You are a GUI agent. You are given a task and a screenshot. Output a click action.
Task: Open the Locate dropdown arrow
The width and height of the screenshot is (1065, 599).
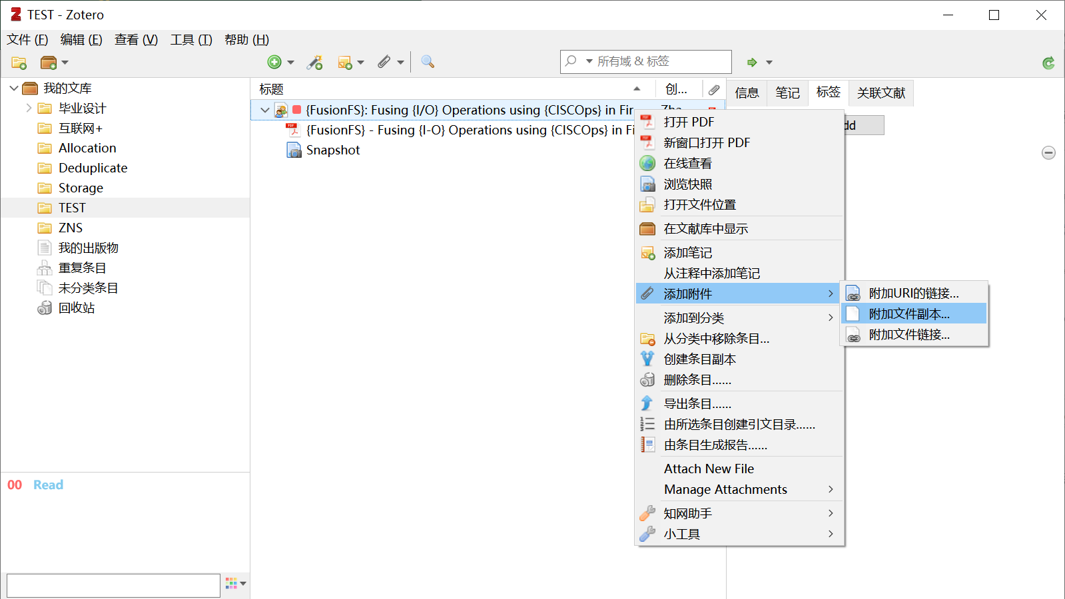click(x=769, y=63)
